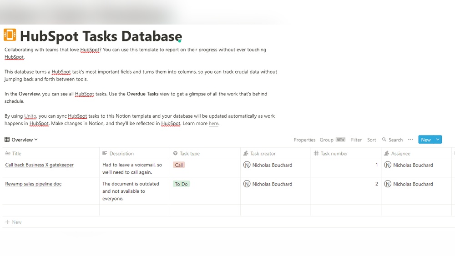The height and width of the screenshot is (256, 455).
Task: Click the Description header lines icon
Action: [105, 153]
